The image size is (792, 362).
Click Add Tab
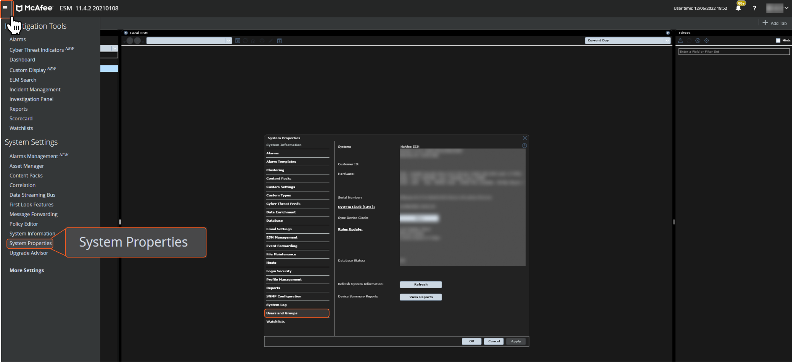[x=775, y=23]
